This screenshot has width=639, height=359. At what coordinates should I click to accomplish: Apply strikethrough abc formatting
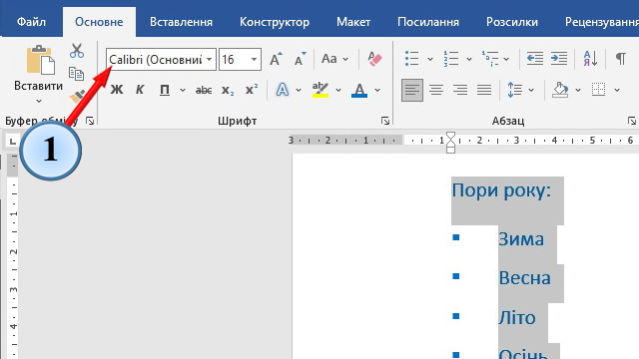[204, 90]
